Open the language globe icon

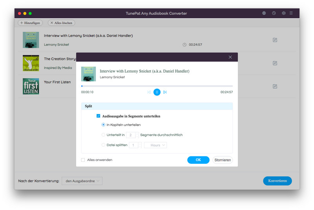tap(264, 13)
